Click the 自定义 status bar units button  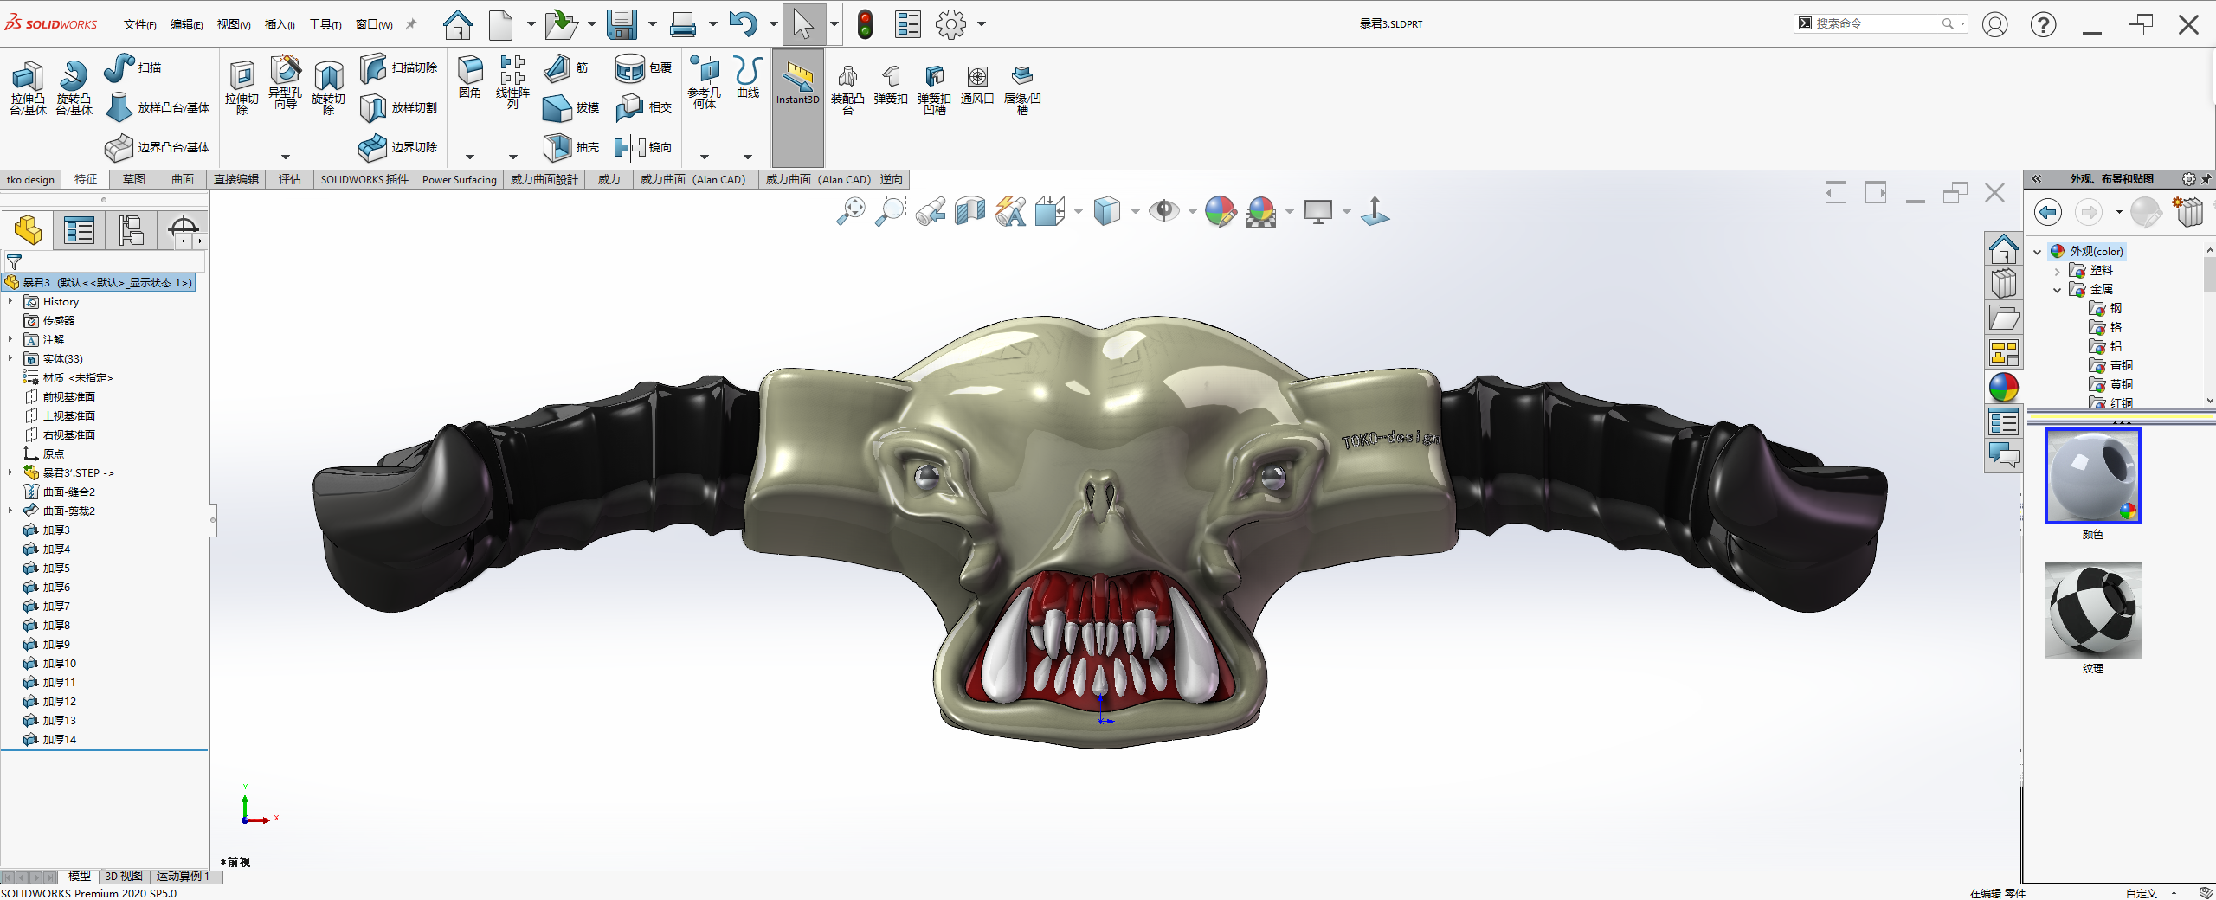2142,893
